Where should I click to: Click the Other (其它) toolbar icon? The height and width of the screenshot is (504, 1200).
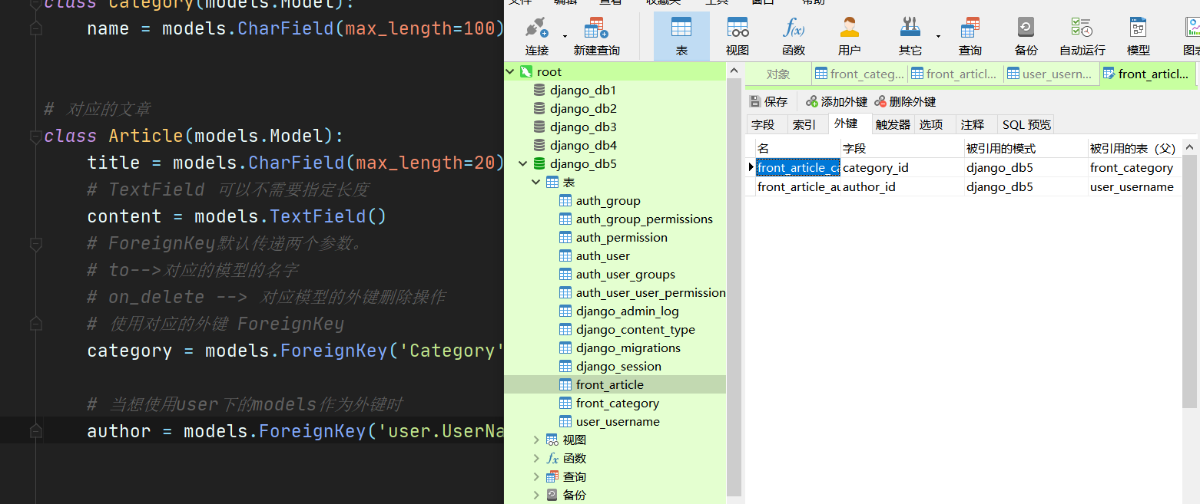click(x=910, y=36)
